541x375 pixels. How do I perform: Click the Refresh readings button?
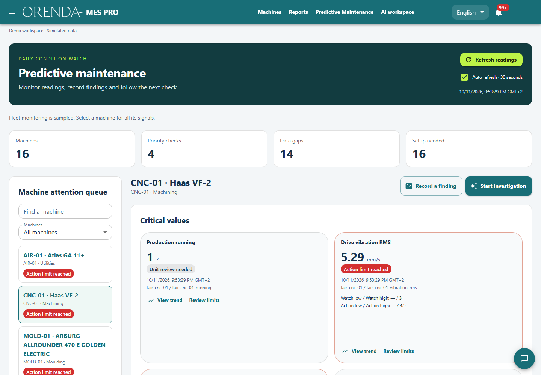pyautogui.click(x=491, y=60)
